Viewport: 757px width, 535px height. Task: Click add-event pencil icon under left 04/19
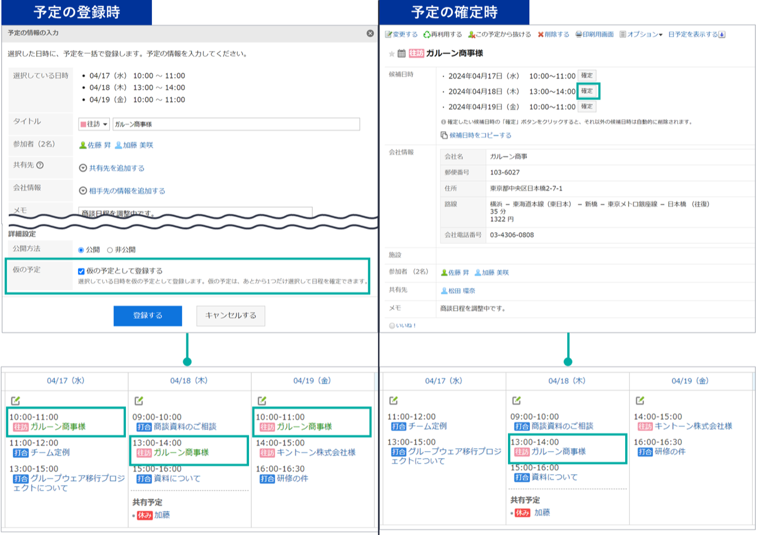(x=261, y=401)
